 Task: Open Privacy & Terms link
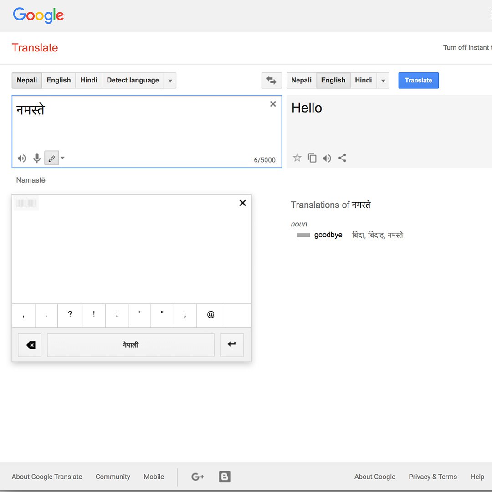[433, 477]
